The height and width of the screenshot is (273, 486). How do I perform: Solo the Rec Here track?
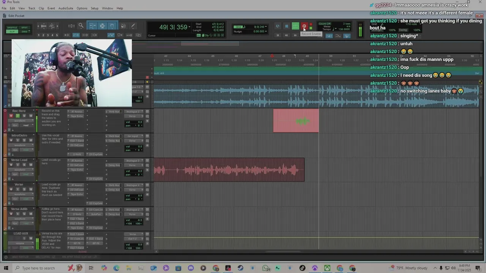(x=24, y=116)
